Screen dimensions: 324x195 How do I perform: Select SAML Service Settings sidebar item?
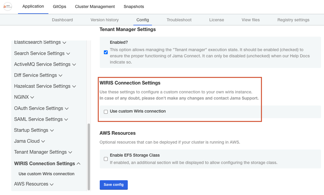(x=38, y=119)
